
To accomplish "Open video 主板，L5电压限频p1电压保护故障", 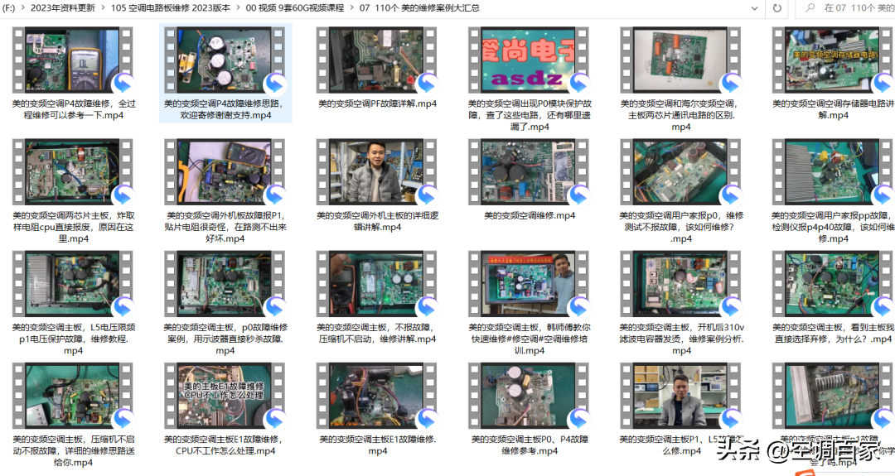I will 72,284.
